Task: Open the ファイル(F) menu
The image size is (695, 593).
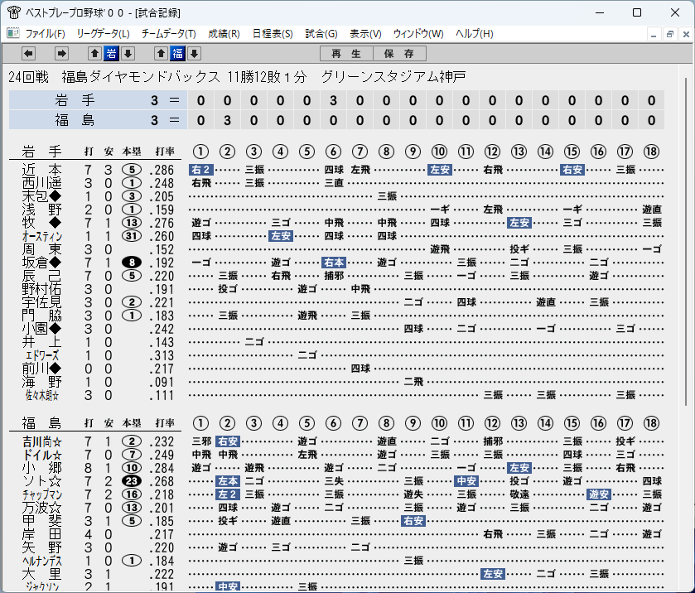Action: (46, 34)
